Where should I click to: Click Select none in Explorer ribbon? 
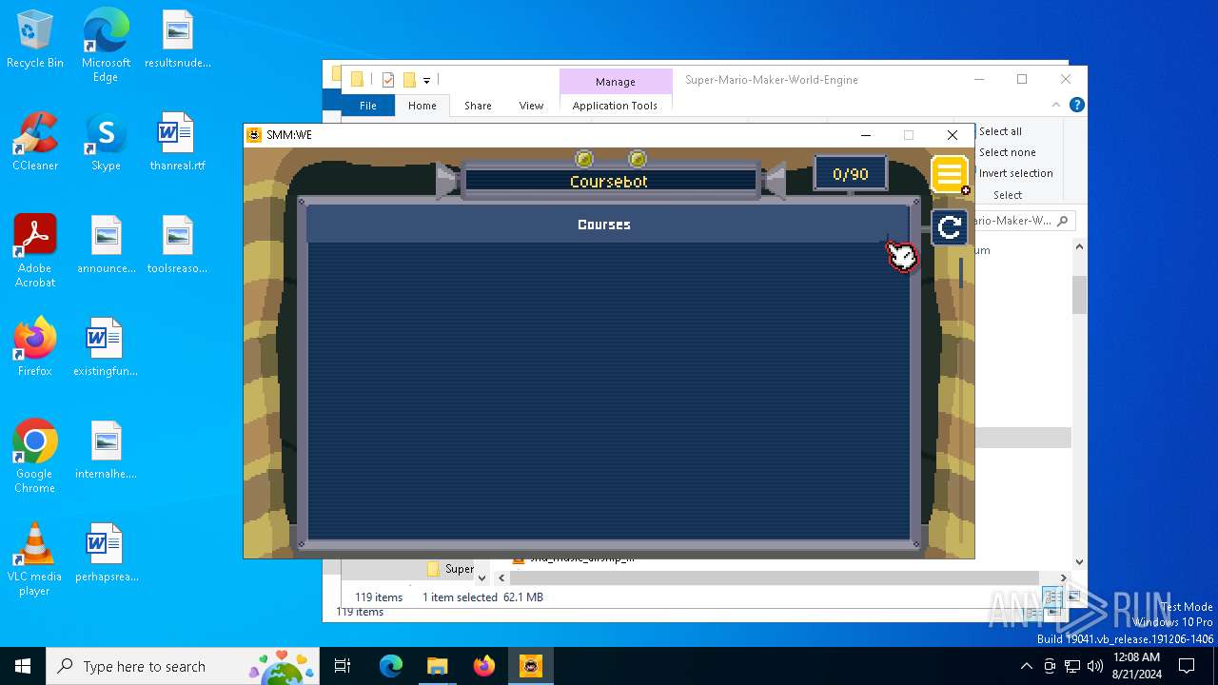(1007, 152)
